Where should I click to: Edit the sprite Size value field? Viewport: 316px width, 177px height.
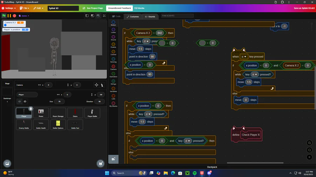point(59,101)
